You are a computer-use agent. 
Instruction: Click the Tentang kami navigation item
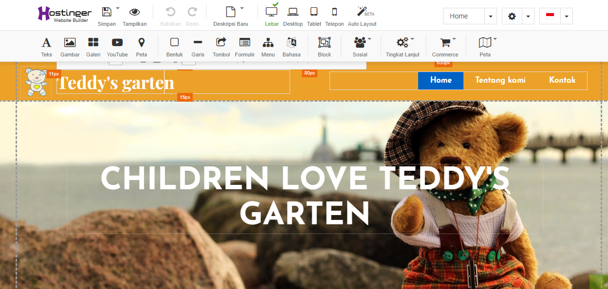point(500,80)
